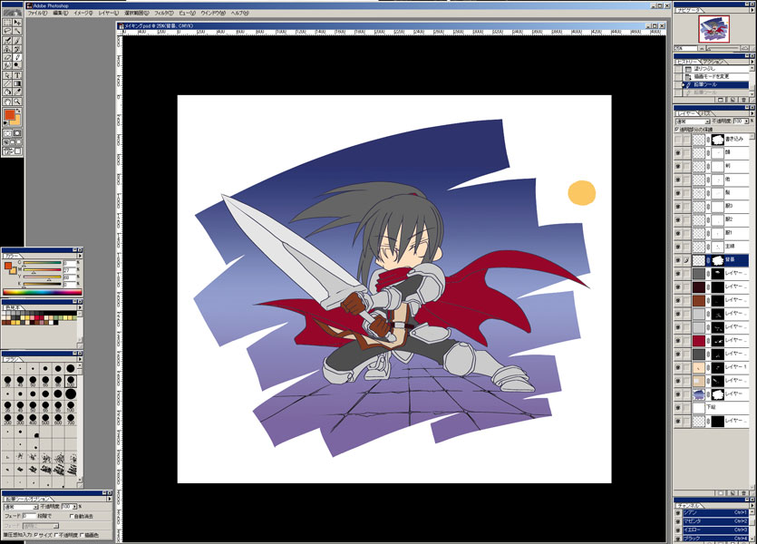The width and height of the screenshot is (757, 544).
Task: Select the Lasso tool
Action: [7, 29]
